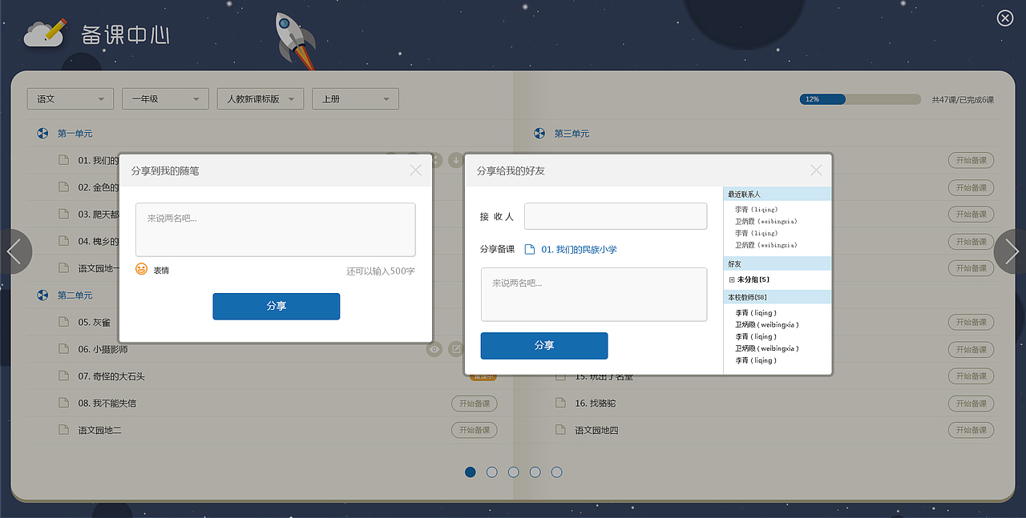The height and width of the screenshot is (518, 1026).
Task: Click the 第三单元 heading
Action: coord(572,133)
